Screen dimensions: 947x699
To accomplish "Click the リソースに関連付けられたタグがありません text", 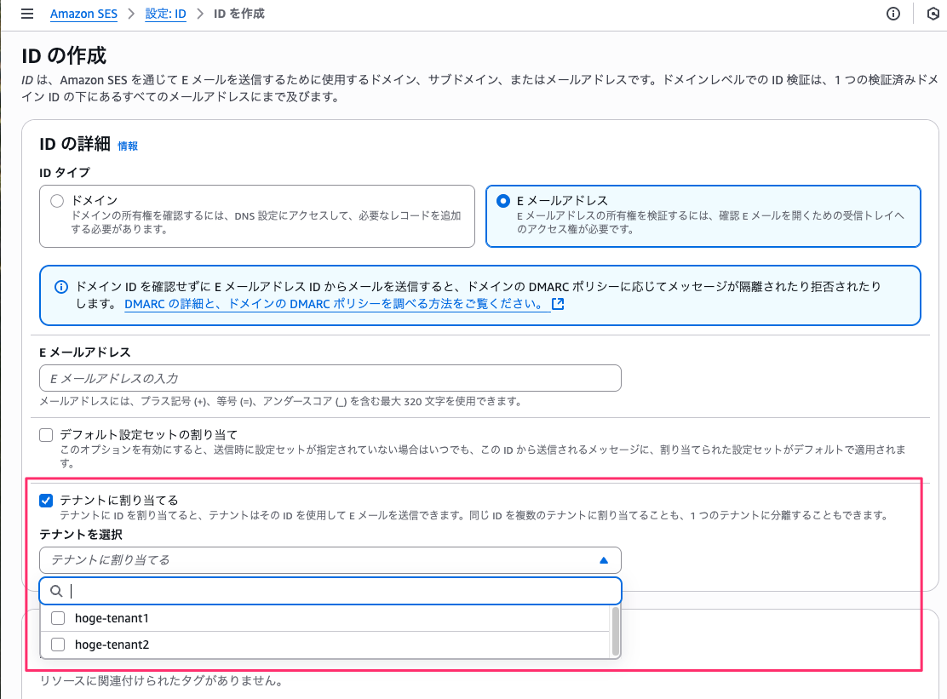I will tap(161, 681).
